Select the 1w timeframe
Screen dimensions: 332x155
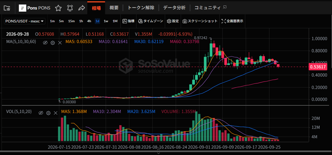106,21
